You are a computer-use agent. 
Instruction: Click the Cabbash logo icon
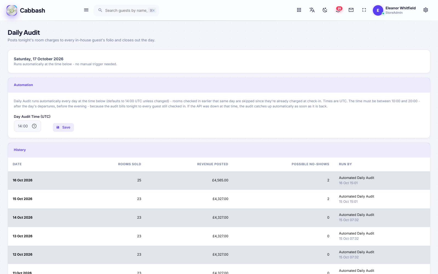[x=12, y=10]
